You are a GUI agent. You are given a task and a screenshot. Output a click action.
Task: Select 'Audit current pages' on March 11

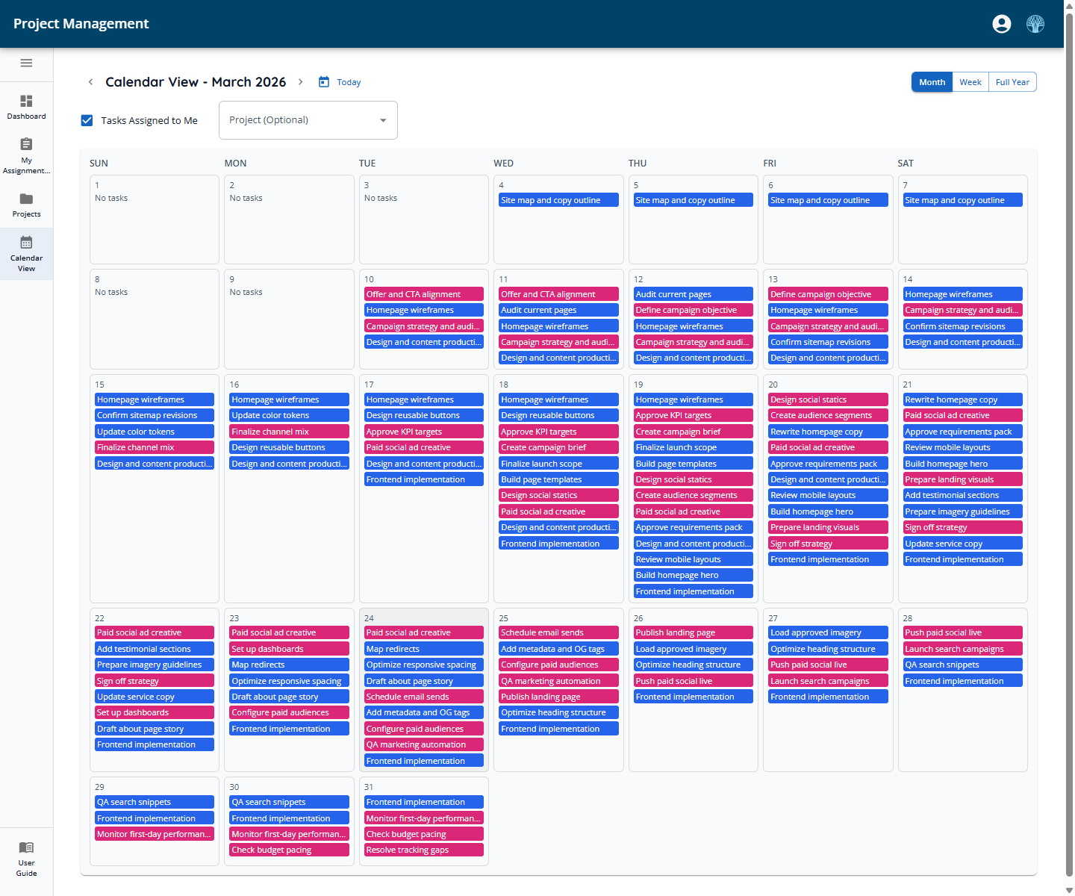point(558,310)
